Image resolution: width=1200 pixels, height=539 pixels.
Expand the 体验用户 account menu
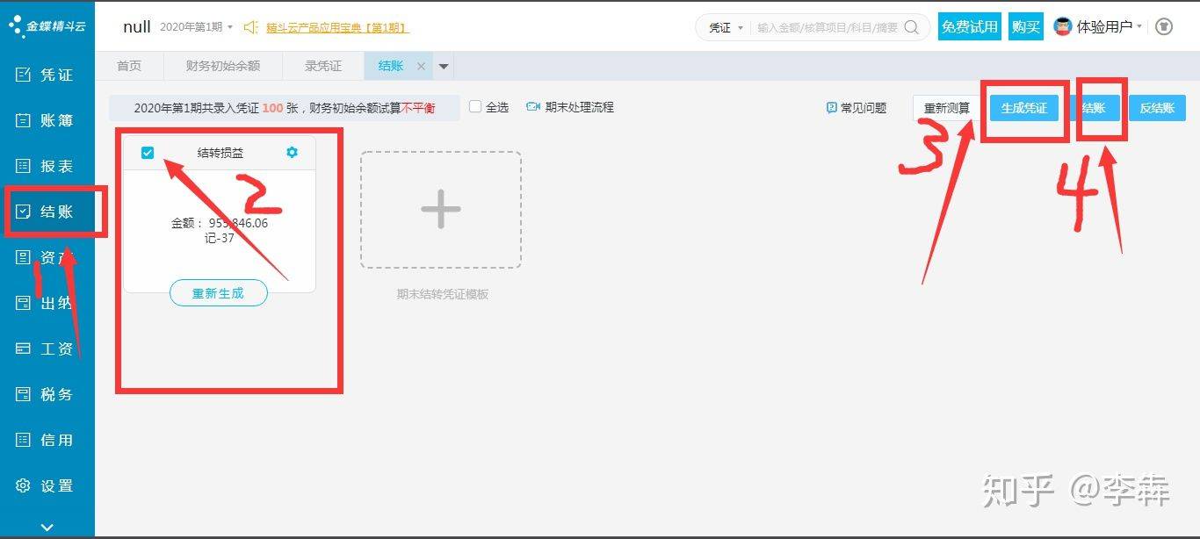1139,27
